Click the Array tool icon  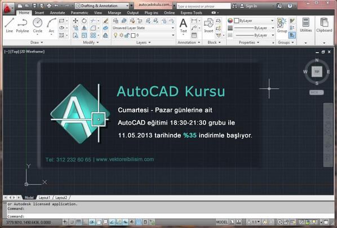(93, 35)
